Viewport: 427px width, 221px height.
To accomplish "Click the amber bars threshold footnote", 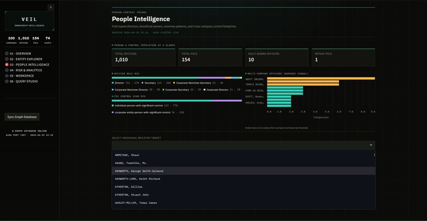I will click(277, 128).
